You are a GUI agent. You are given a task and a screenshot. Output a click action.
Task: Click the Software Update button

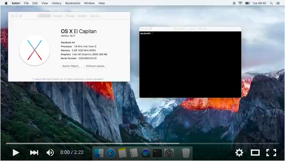pos(96,66)
